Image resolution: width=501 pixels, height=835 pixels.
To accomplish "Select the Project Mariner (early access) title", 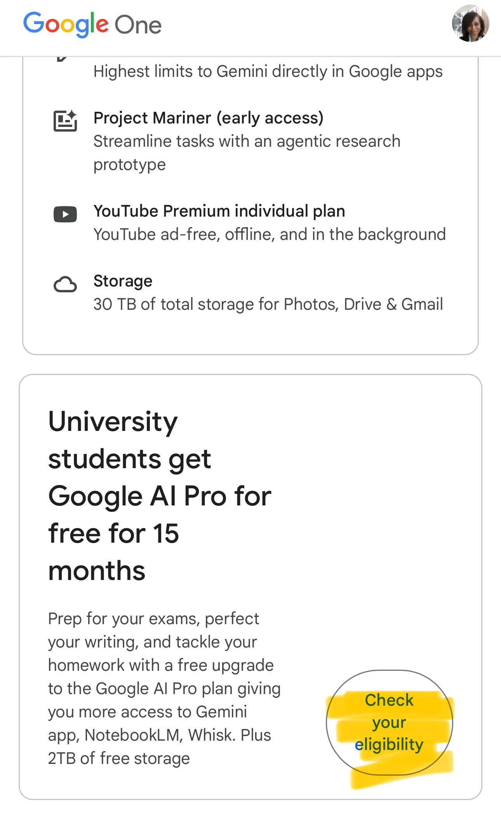I will click(x=209, y=118).
